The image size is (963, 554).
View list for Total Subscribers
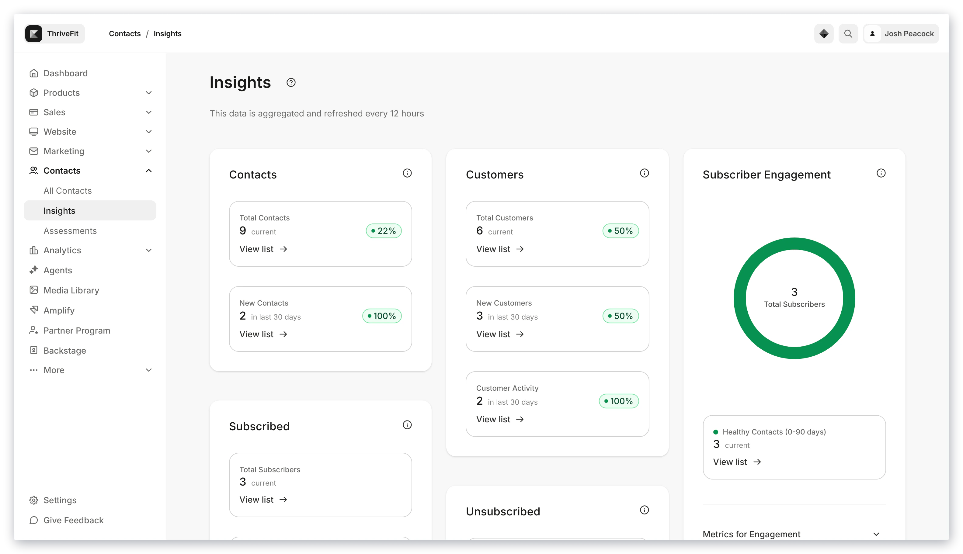pyautogui.click(x=263, y=500)
